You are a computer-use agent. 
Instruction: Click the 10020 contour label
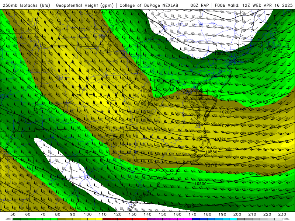220,53
